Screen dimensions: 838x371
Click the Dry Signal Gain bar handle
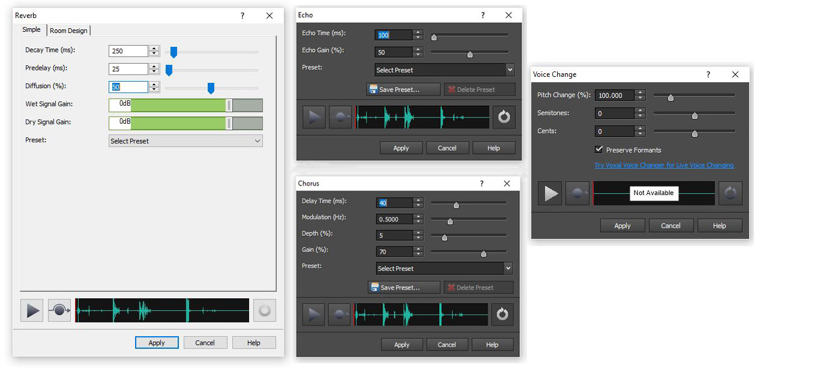[229, 123]
